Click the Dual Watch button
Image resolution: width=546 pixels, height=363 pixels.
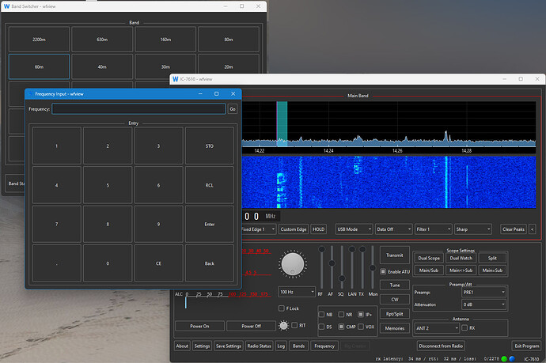pyautogui.click(x=461, y=258)
